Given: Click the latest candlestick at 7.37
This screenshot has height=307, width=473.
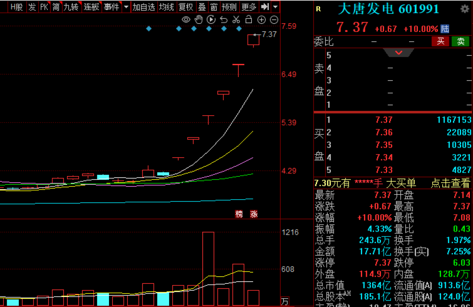Looking at the screenshot, I should 254,40.
